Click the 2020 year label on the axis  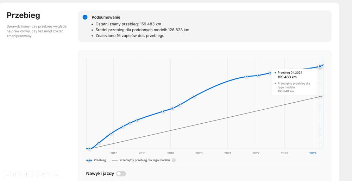coord(199,153)
